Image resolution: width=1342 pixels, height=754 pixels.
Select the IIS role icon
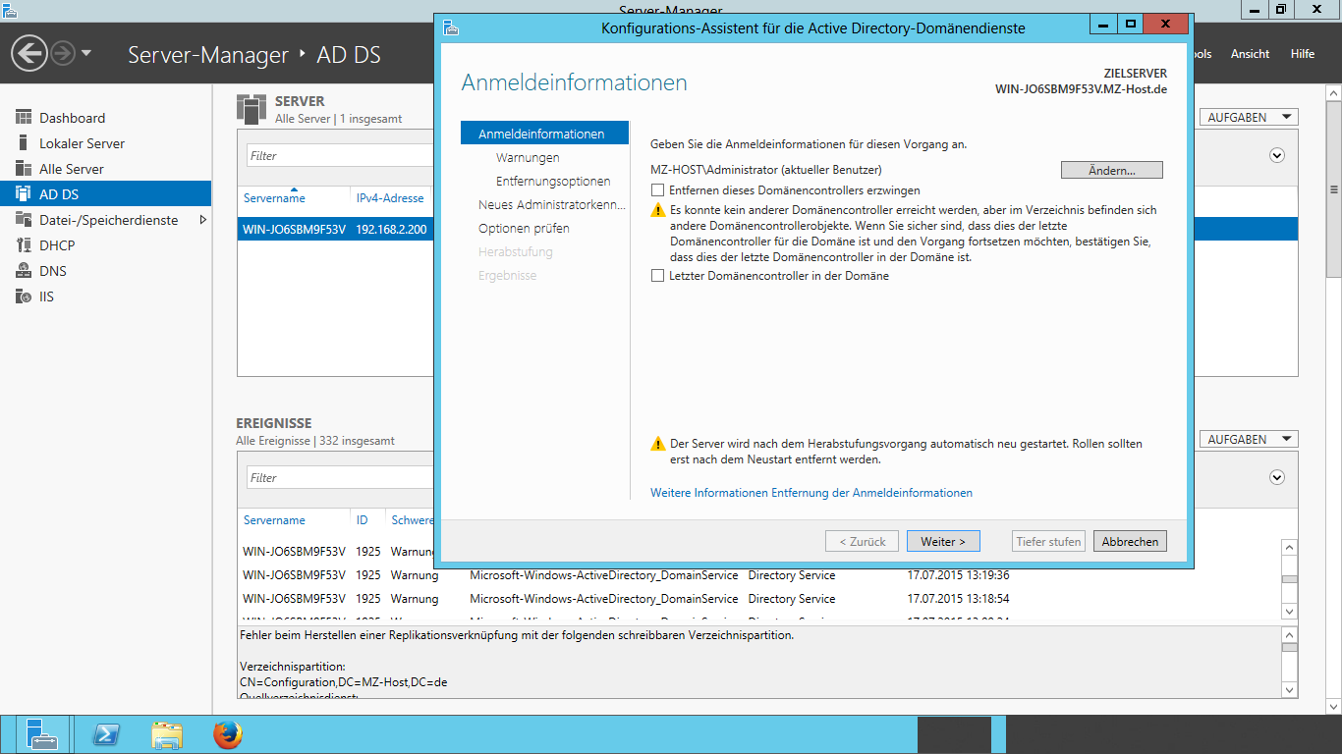click(24, 296)
